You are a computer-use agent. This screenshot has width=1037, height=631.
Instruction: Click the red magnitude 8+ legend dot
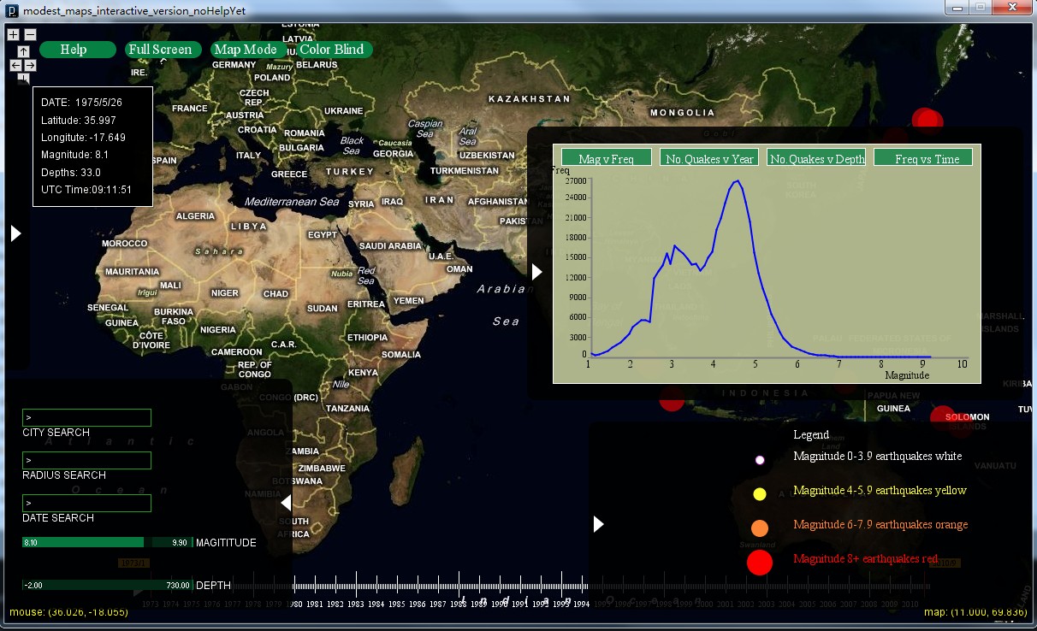click(760, 562)
